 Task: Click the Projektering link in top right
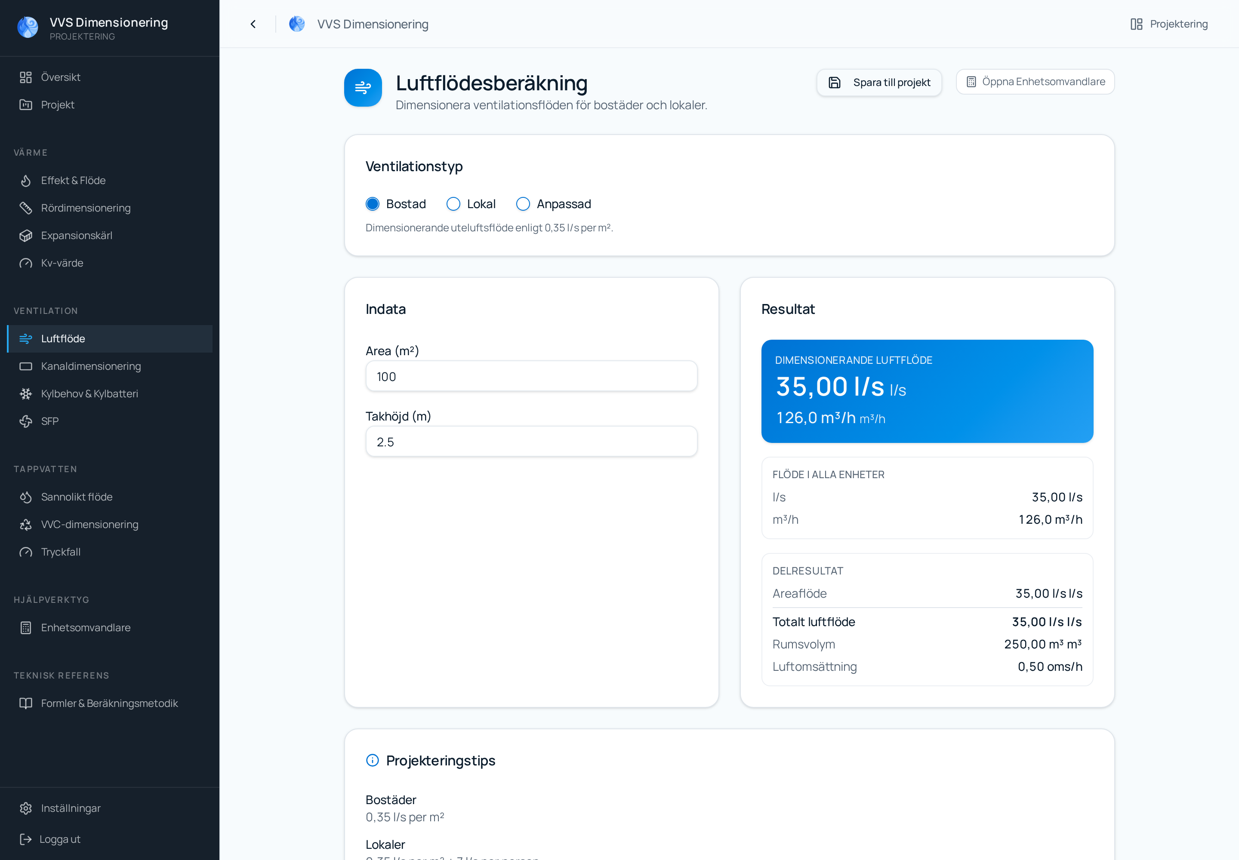(1169, 24)
